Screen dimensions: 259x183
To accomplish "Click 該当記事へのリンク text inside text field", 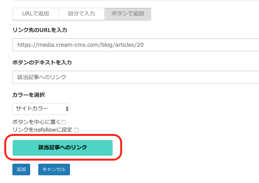I will coord(42,77).
